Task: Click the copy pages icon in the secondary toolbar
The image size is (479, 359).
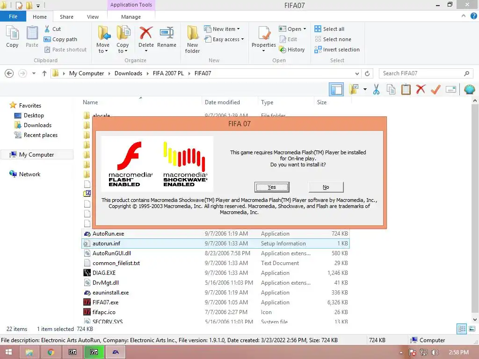Action: click(x=391, y=89)
